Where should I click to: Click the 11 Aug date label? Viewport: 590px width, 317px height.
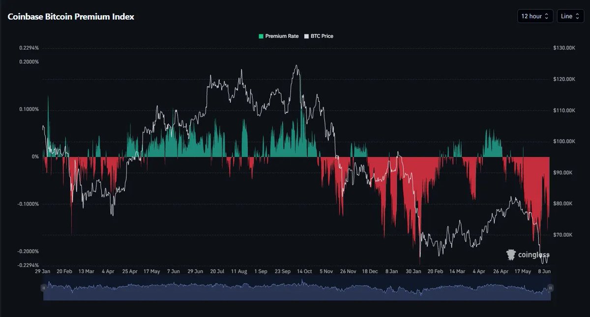pyautogui.click(x=239, y=271)
